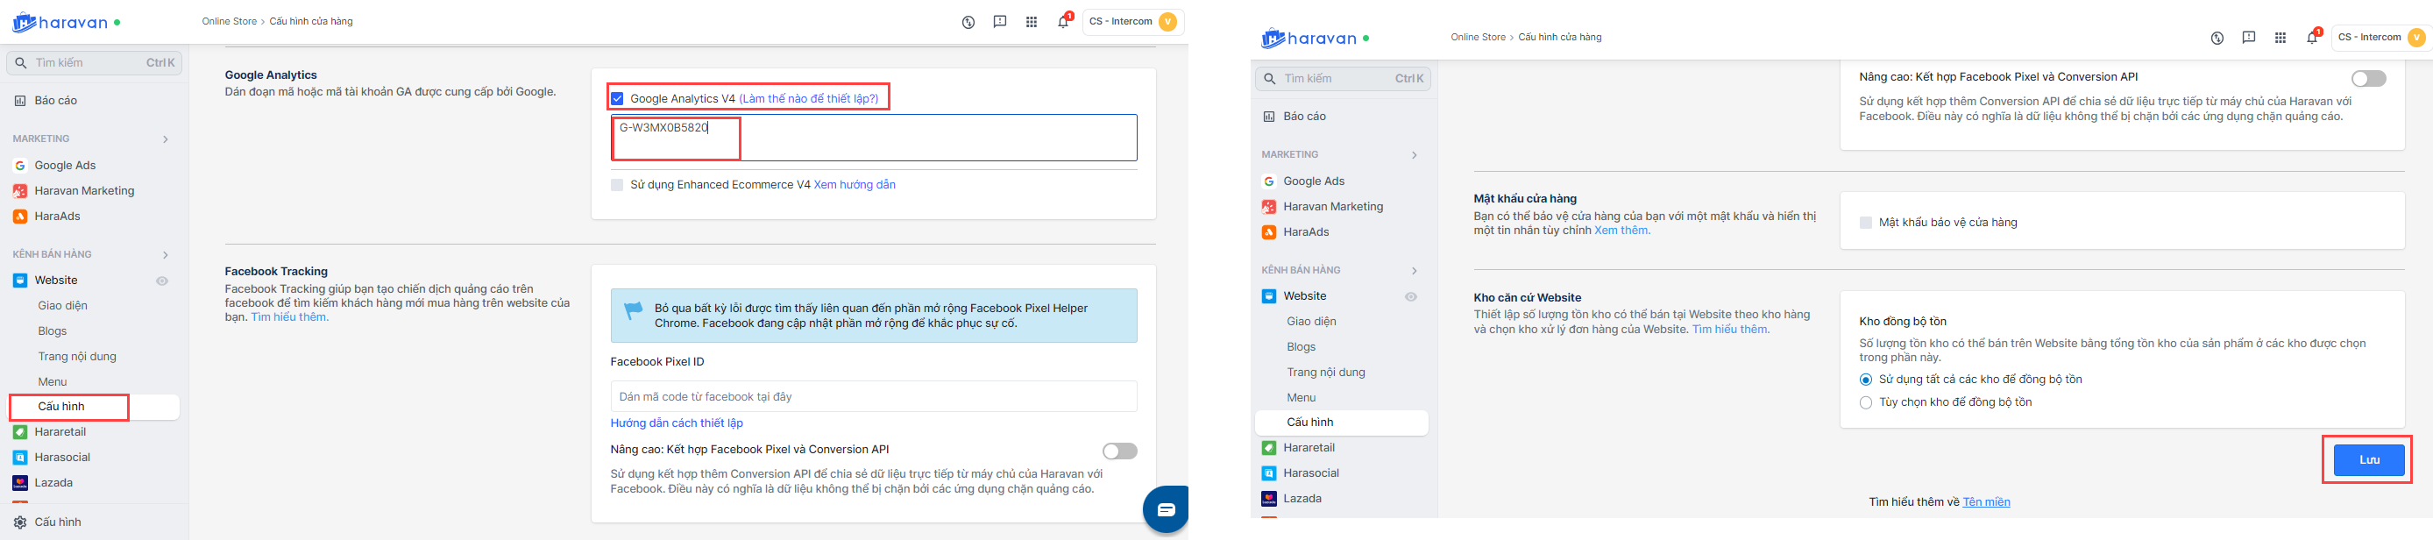Screen dimensions: 2433x540
Task: Open Haravan Marketing in the right screenshot sidebar
Action: (x=1331, y=207)
